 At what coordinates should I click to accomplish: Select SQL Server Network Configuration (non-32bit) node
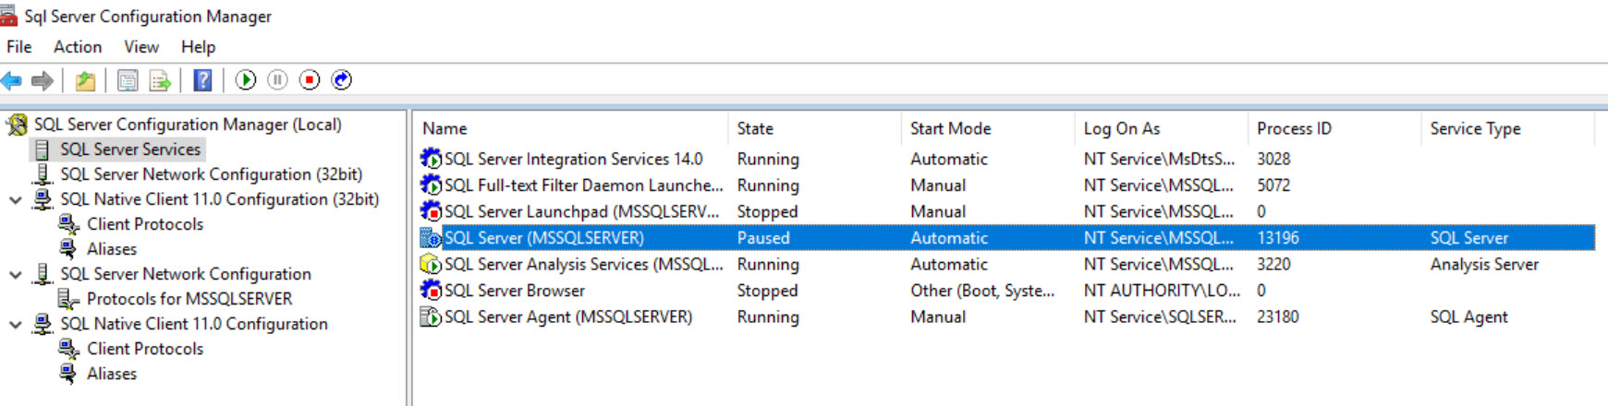186,274
